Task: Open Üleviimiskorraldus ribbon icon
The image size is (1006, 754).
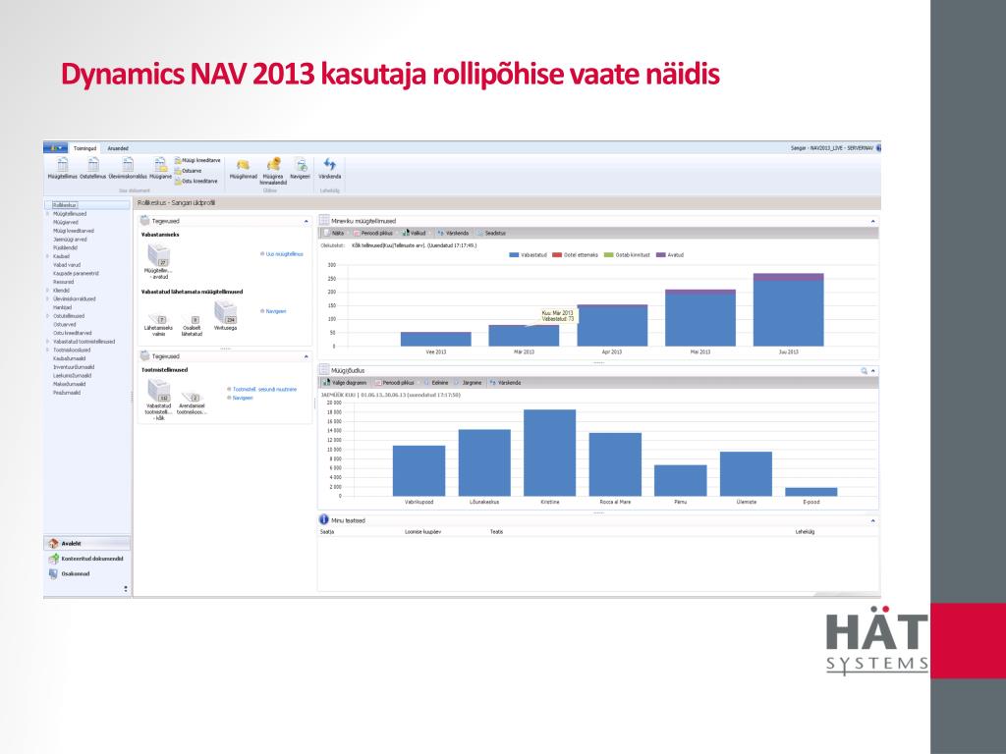Action: [128, 169]
